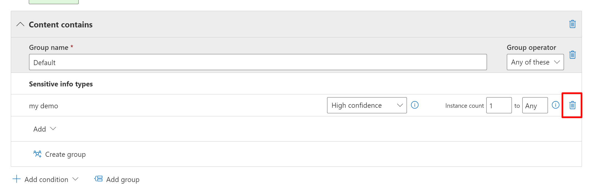This screenshot has width=598, height=190.
Task: Delete the Content contains condition
Action: click(572, 24)
